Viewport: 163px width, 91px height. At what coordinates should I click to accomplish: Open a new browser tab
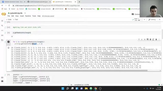(79, 2)
